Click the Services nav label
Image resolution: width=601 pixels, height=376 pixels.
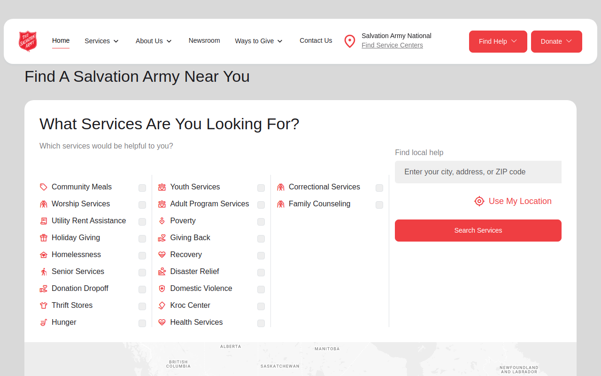coord(97,41)
